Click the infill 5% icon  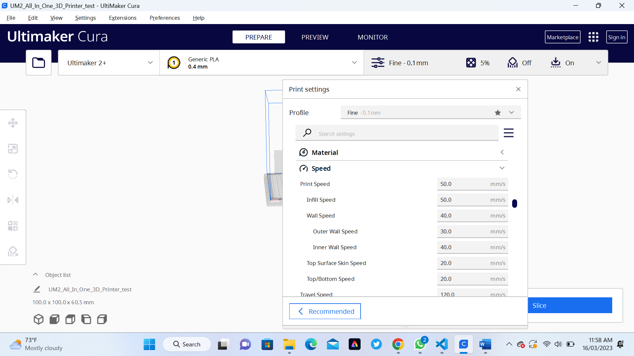(471, 63)
